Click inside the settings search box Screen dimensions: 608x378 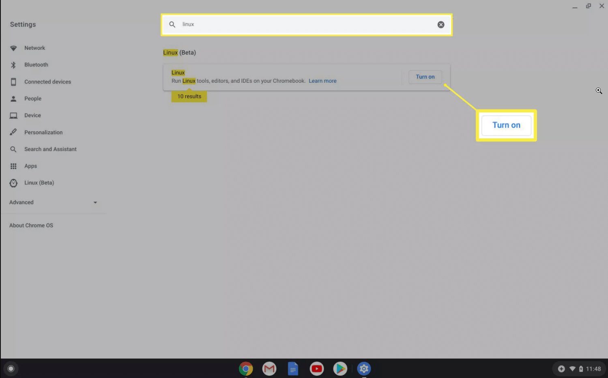tap(284, 24)
